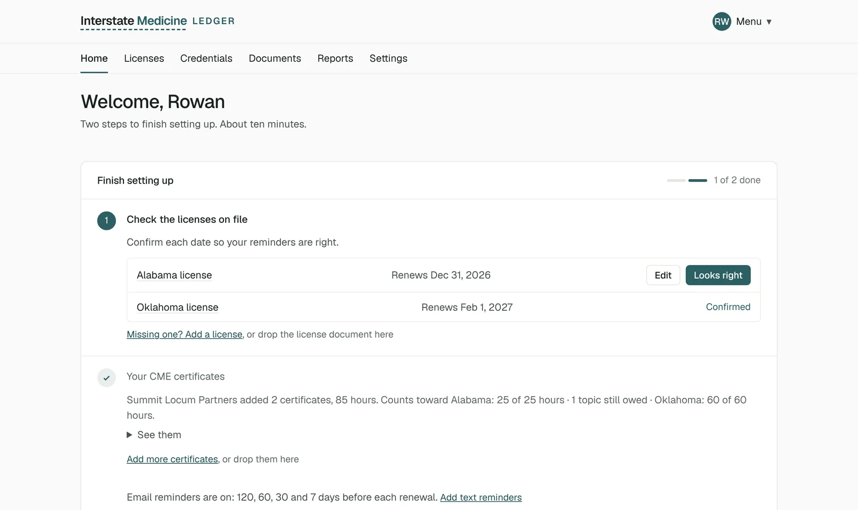Open the Oklahoma license link
Image resolution: width=858 pixels, height=510 pixels.
tap(177, 308)
